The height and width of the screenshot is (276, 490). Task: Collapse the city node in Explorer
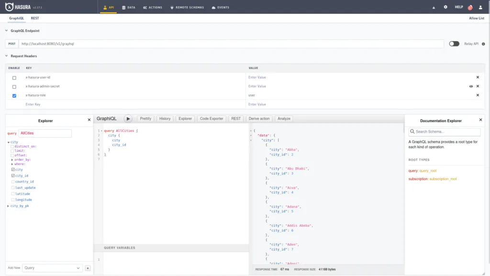[x=9, y=142]
